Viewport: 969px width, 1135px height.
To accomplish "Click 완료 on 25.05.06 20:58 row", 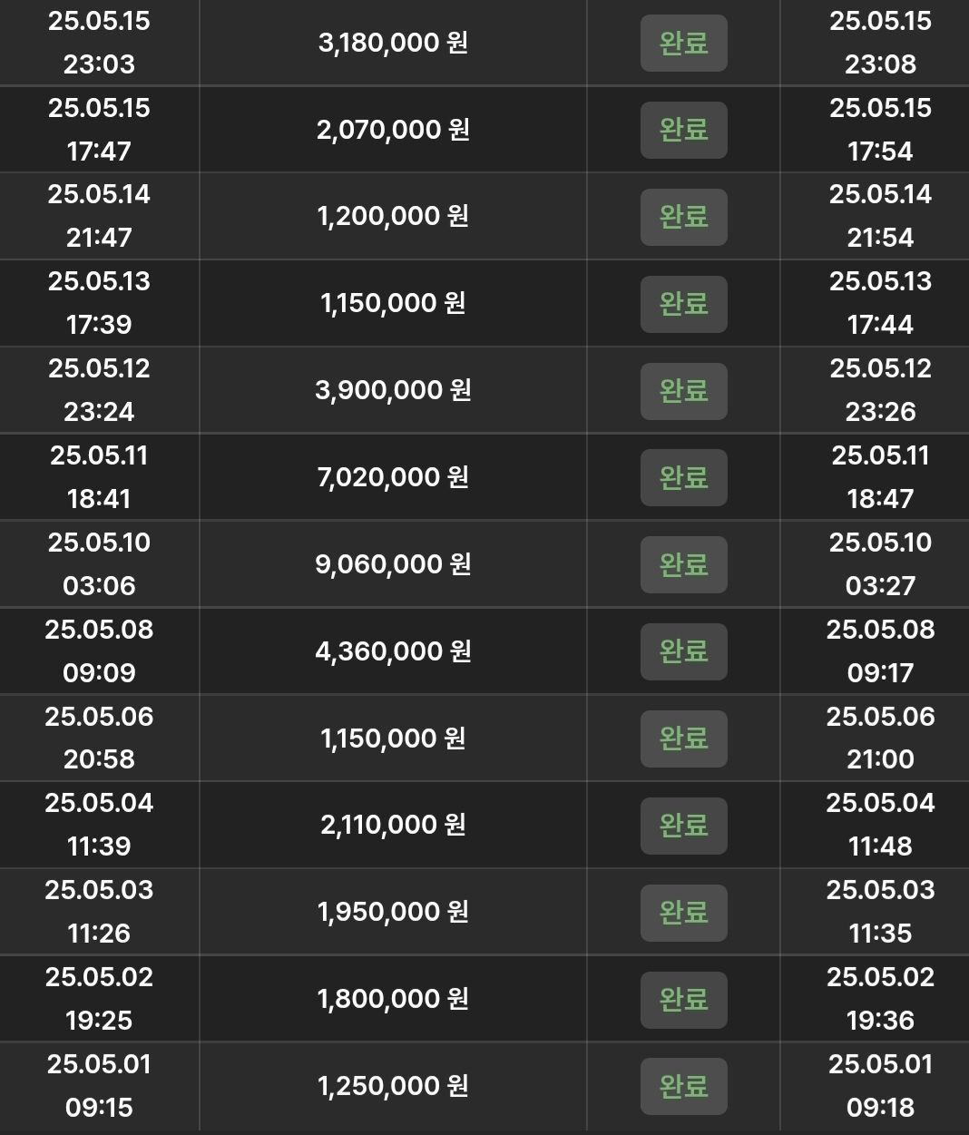I will pos(683,739).
